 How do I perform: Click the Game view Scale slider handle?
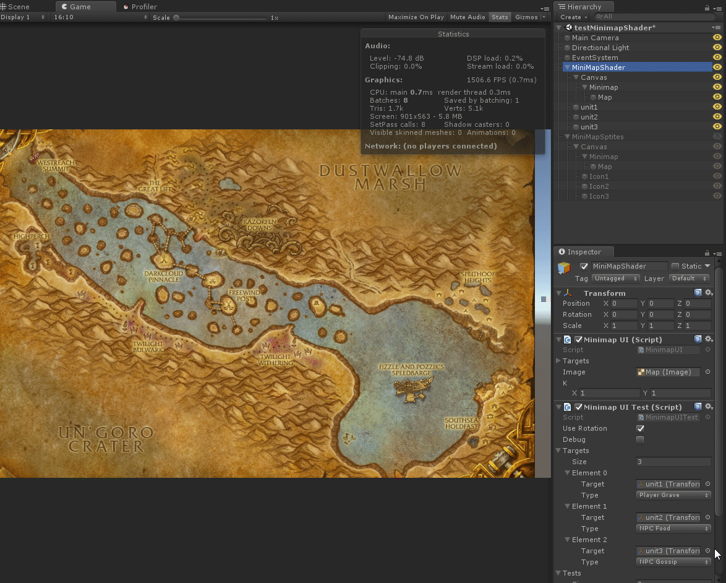coord(176,18)
